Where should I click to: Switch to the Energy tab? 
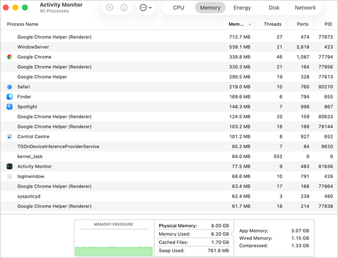pos(242,8)
